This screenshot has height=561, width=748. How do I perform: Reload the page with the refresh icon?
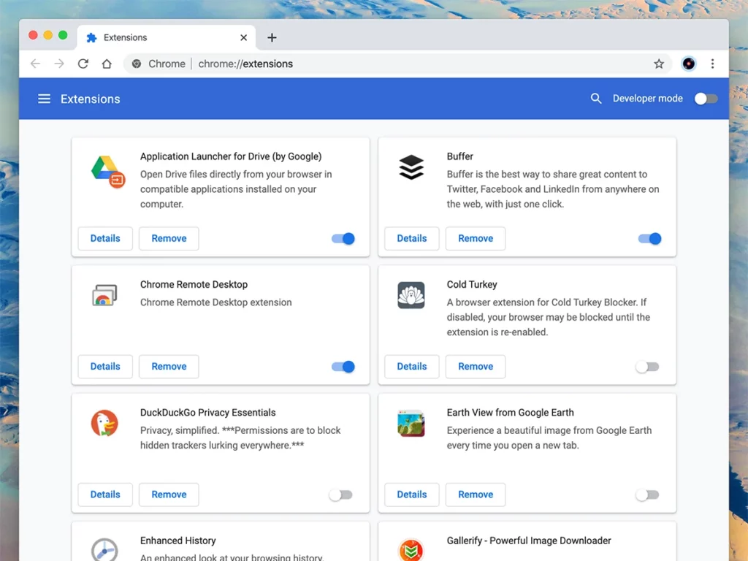click(83, 64)
